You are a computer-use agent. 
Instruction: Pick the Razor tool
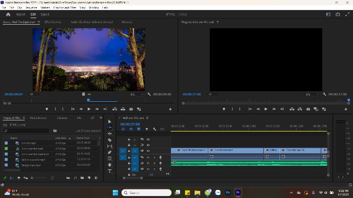click(x=109, y=140)
